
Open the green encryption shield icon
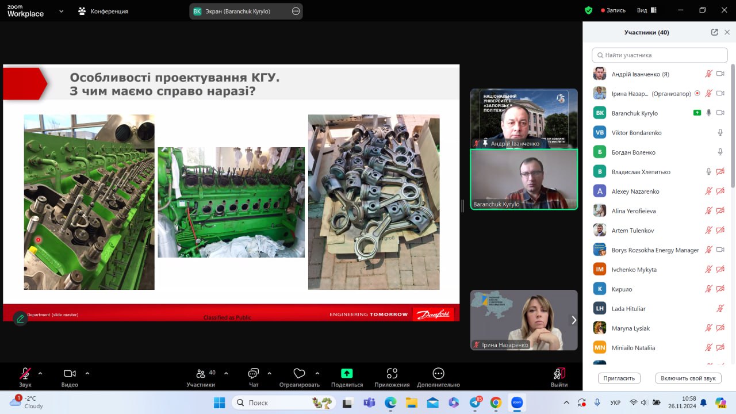(x=588, y=10)
